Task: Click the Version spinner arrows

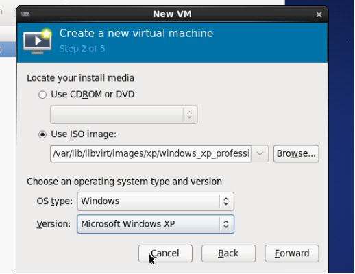Action: point(226,224)
